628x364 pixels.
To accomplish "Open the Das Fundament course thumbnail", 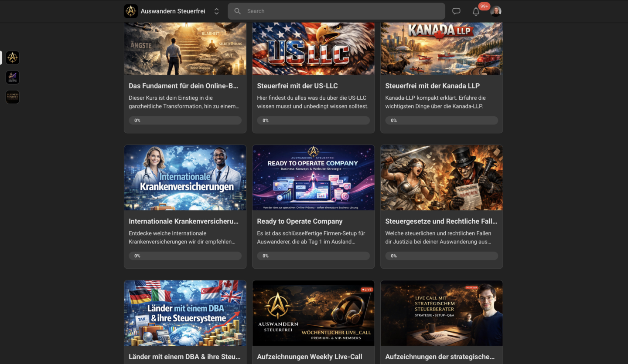I will 185,49.
